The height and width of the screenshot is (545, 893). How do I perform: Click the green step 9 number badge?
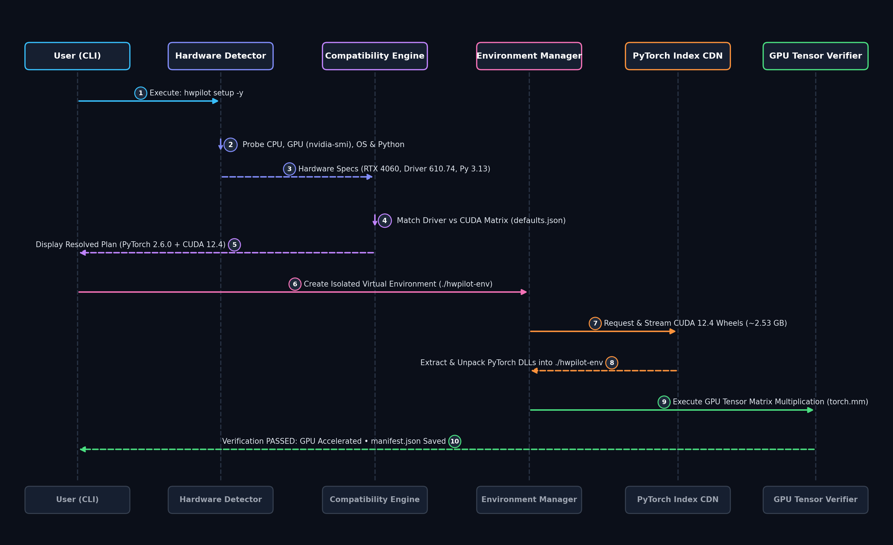click(664, 402)
